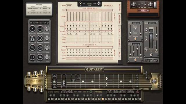Click the Stop action button icon
Screen dimensions: 186x104
[40, 29]
